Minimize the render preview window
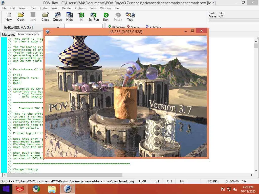 [185, 31]
